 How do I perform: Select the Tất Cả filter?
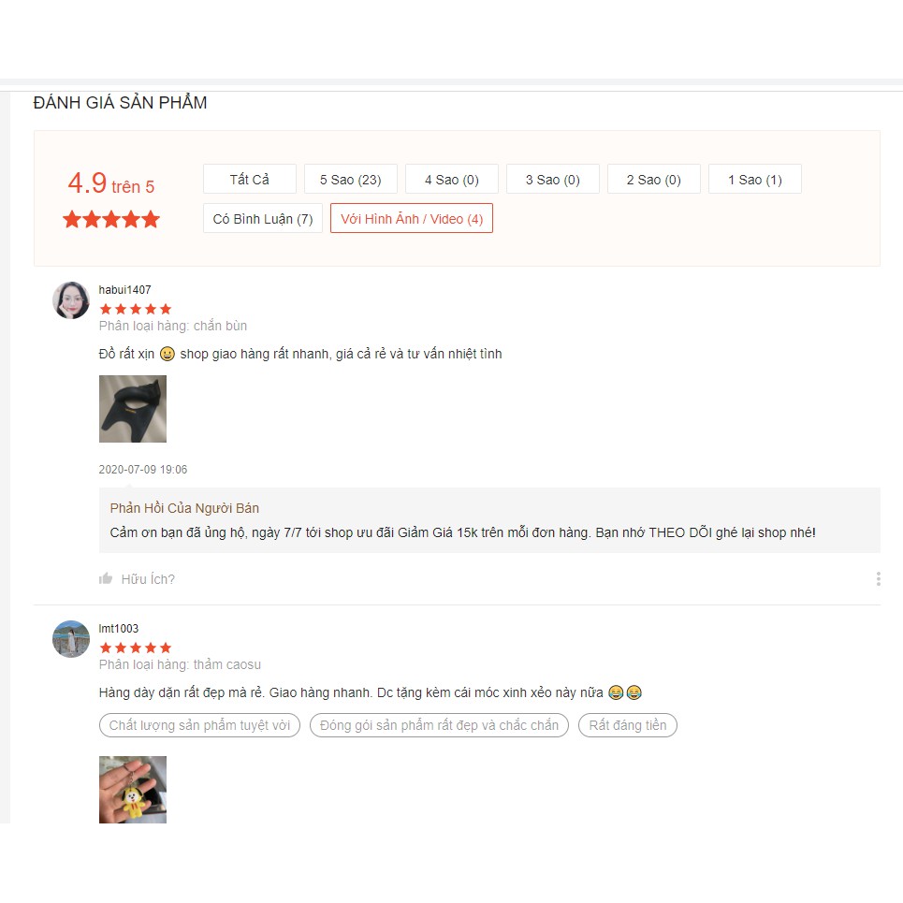tap(249, 179)
